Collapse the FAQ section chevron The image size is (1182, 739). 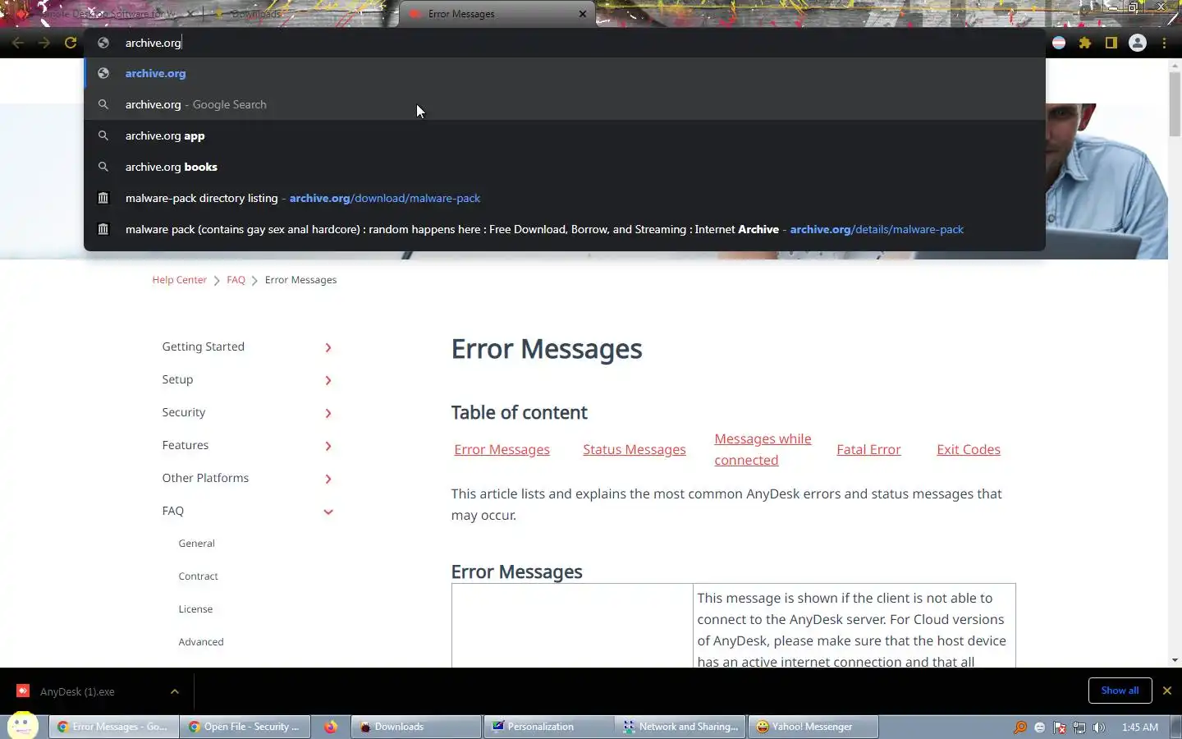click(328, 512)
